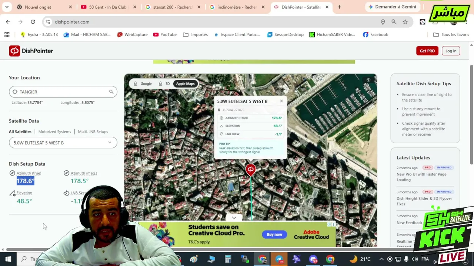Click the page vertical scrollbar
The width and height of the screenshot is (474, 266).
[x=471, y=115]
